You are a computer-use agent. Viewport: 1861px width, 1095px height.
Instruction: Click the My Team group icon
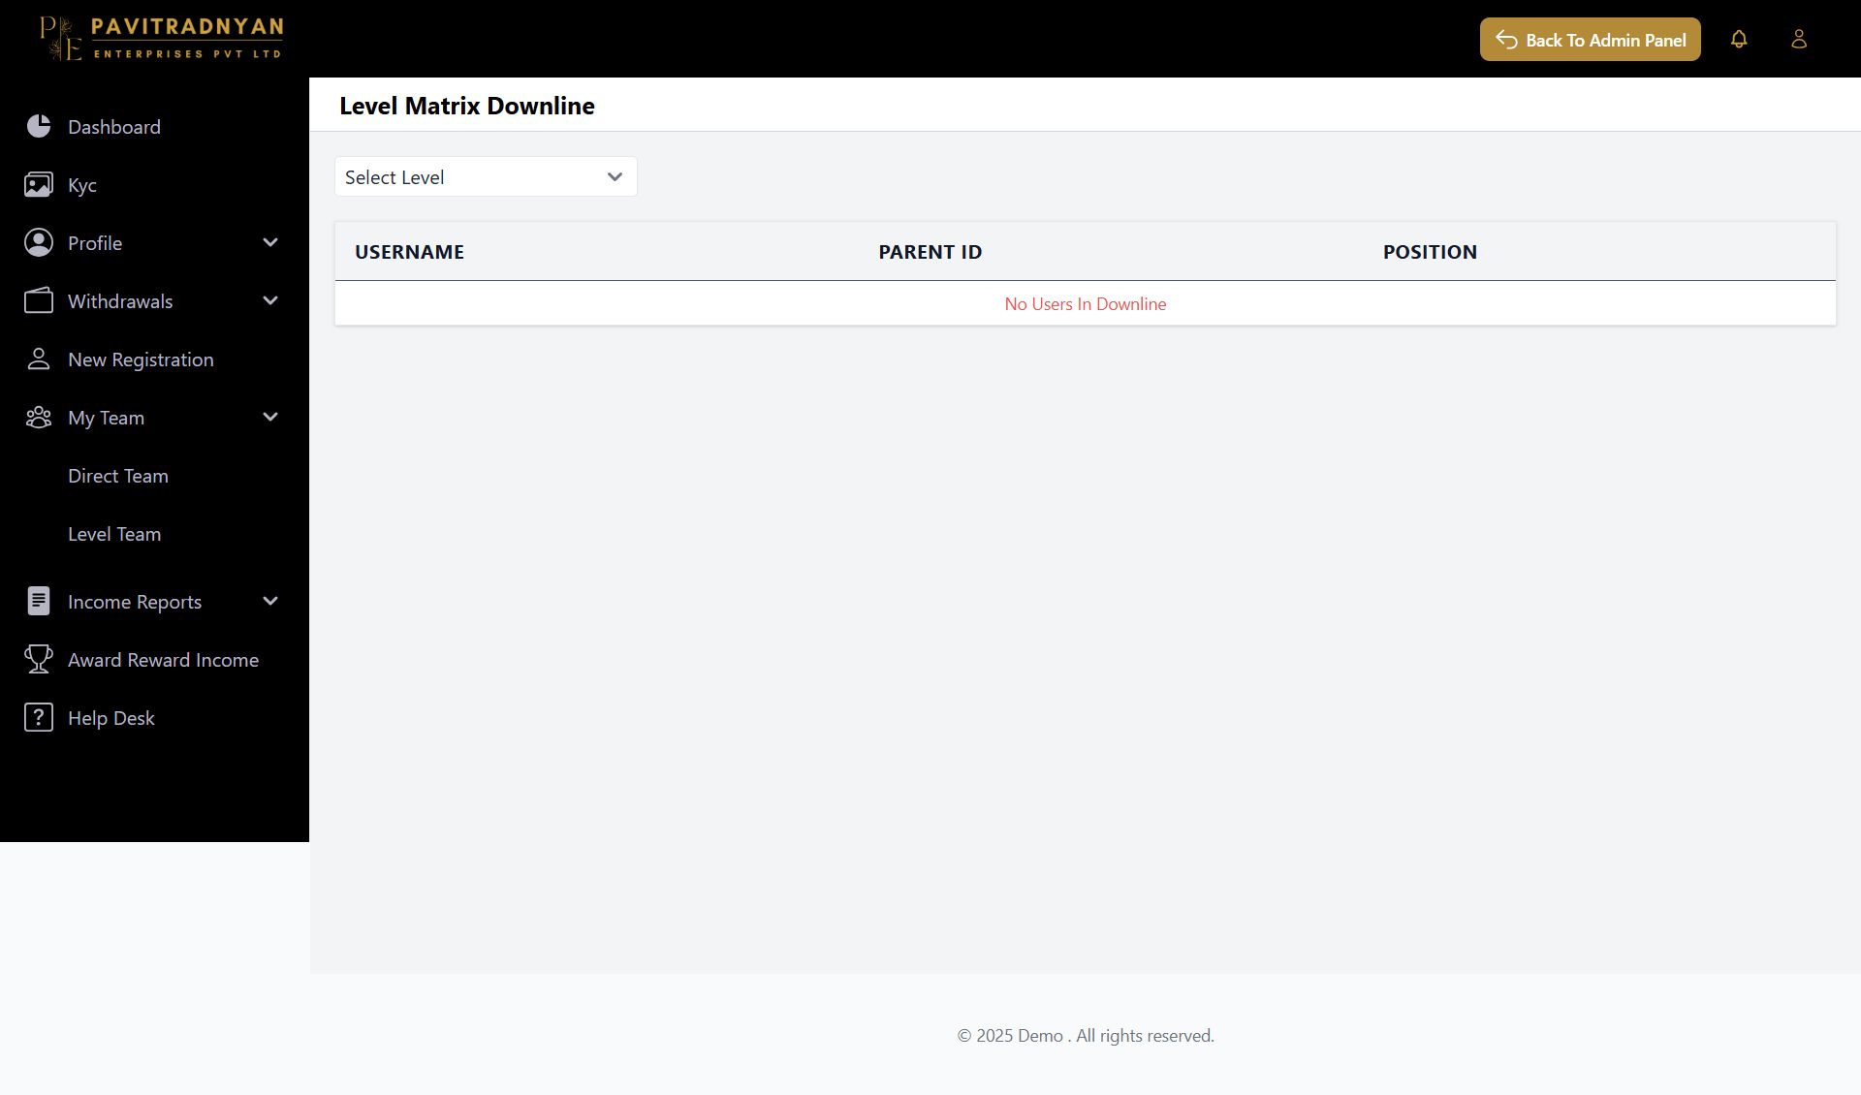click(39, 417)
